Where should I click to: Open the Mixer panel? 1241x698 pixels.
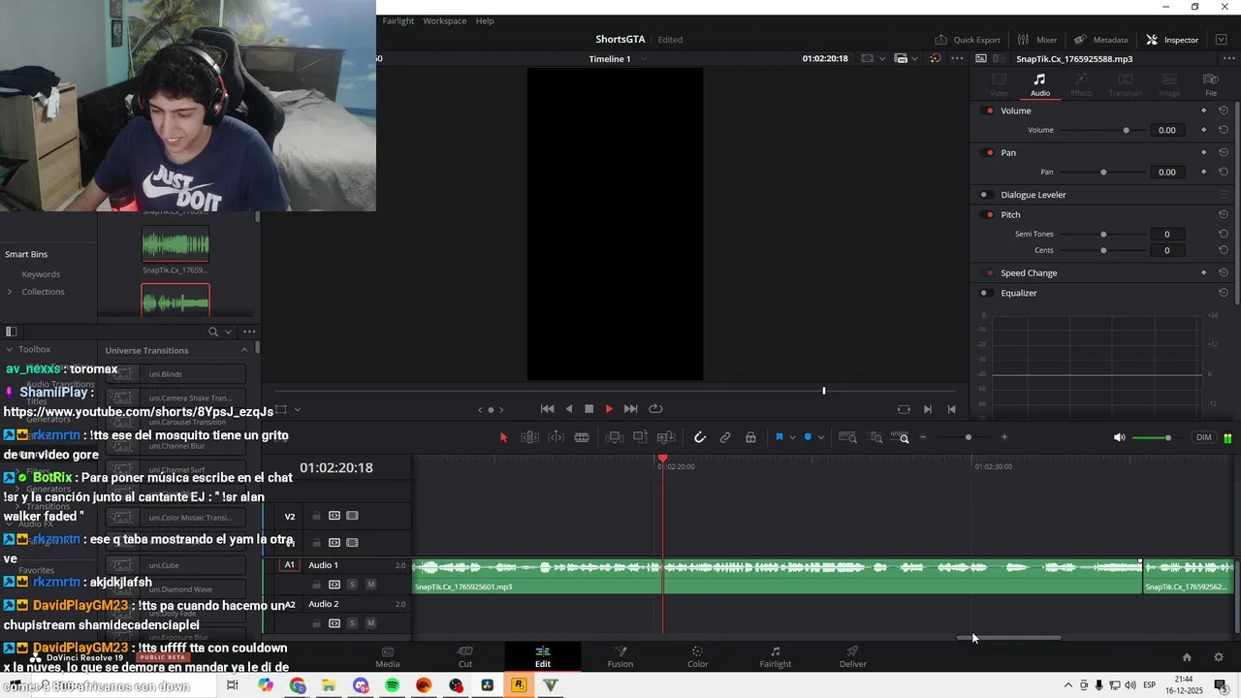[1037, 40]
